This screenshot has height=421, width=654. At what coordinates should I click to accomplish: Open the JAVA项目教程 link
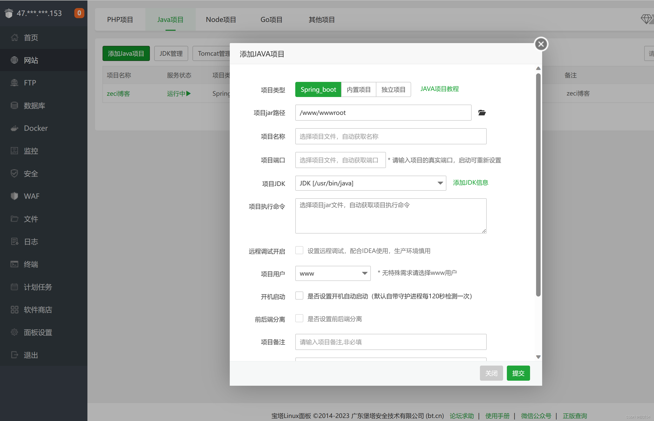(439, 89)
